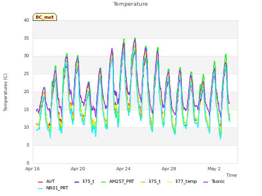
Task: Click the 0 y-axis tick label
Action: (28, 163)
